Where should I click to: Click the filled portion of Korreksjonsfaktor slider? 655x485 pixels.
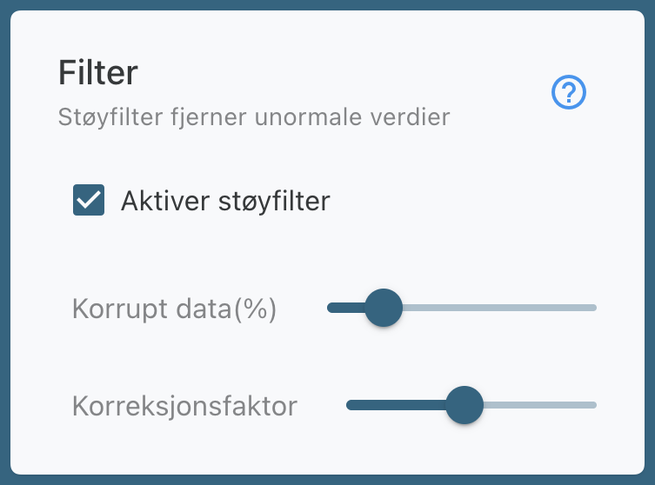(396, 405)
